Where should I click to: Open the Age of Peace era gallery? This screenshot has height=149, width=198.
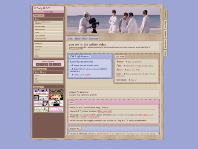pyautogui.click(x=48, y=36)
